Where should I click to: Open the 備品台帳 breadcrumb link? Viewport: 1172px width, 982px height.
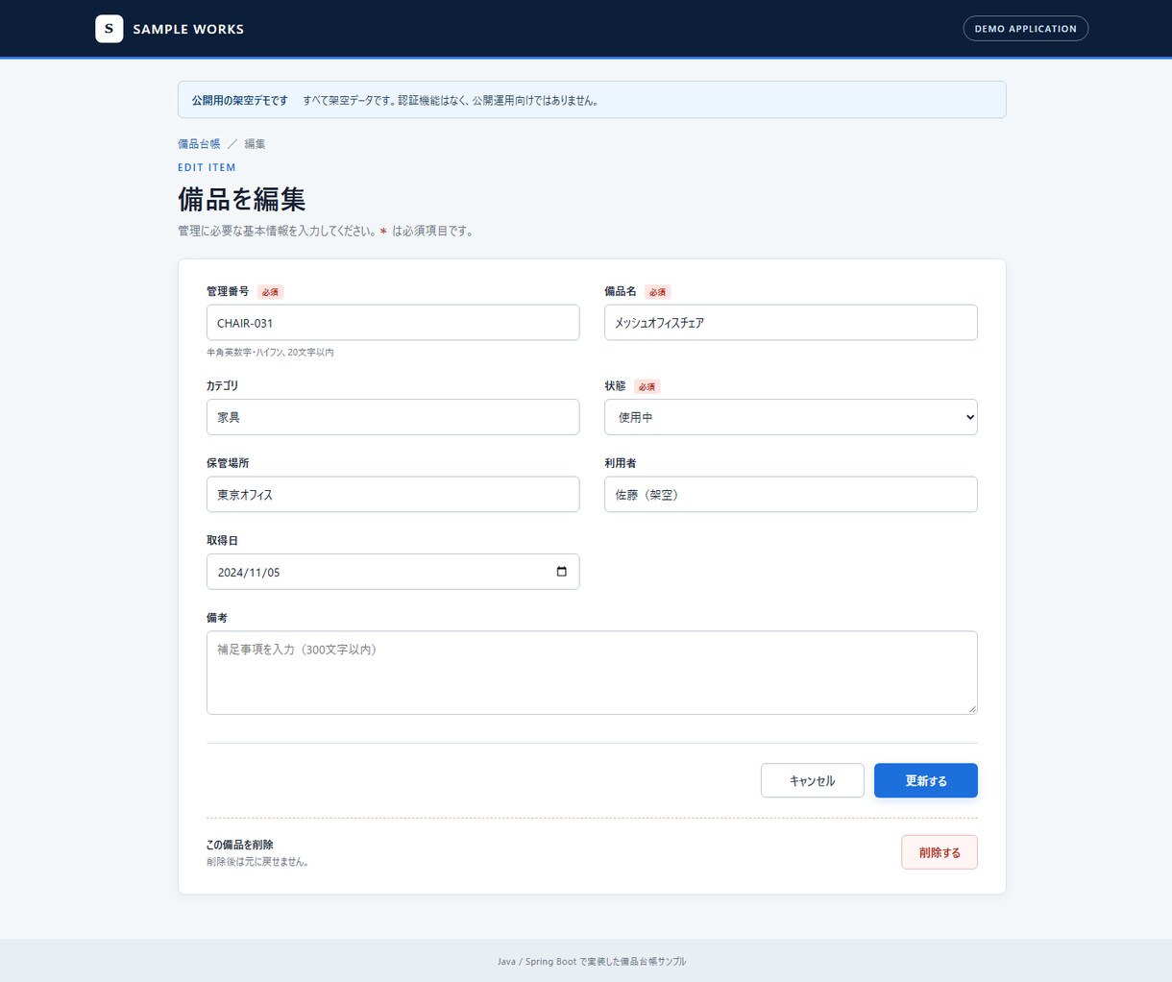point(199,144)
